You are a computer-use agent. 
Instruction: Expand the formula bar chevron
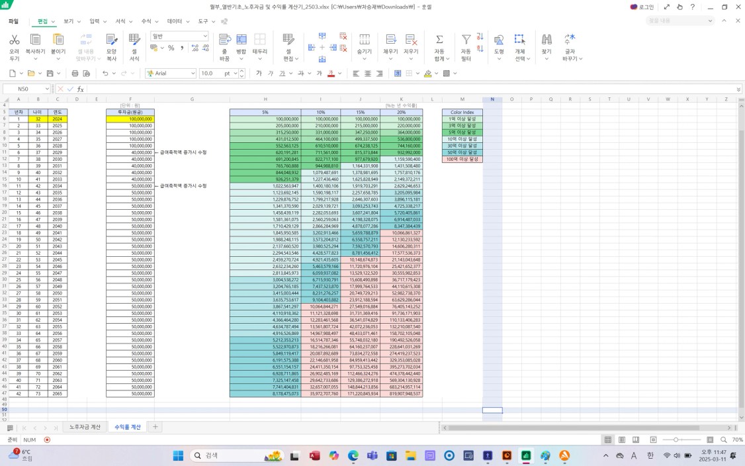(x=738, y=89)
